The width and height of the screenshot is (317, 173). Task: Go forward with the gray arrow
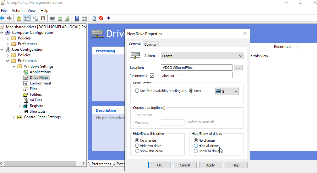click(x=9, y=18)
